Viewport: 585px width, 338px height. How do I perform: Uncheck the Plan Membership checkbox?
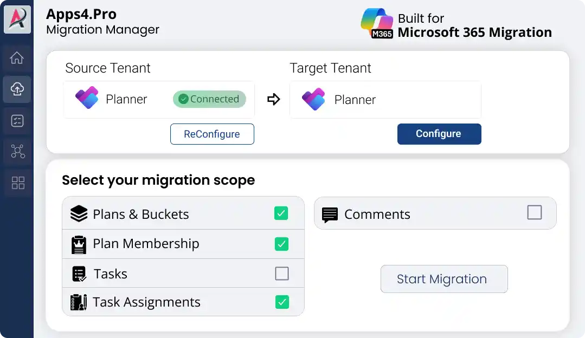tap(281, 244)
